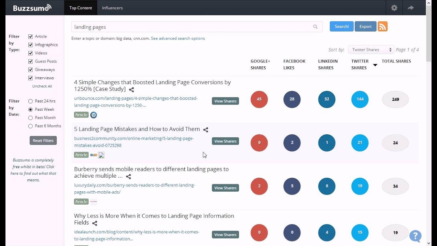
Task: Click share icon beside Burberry article title
Action: 128,177
